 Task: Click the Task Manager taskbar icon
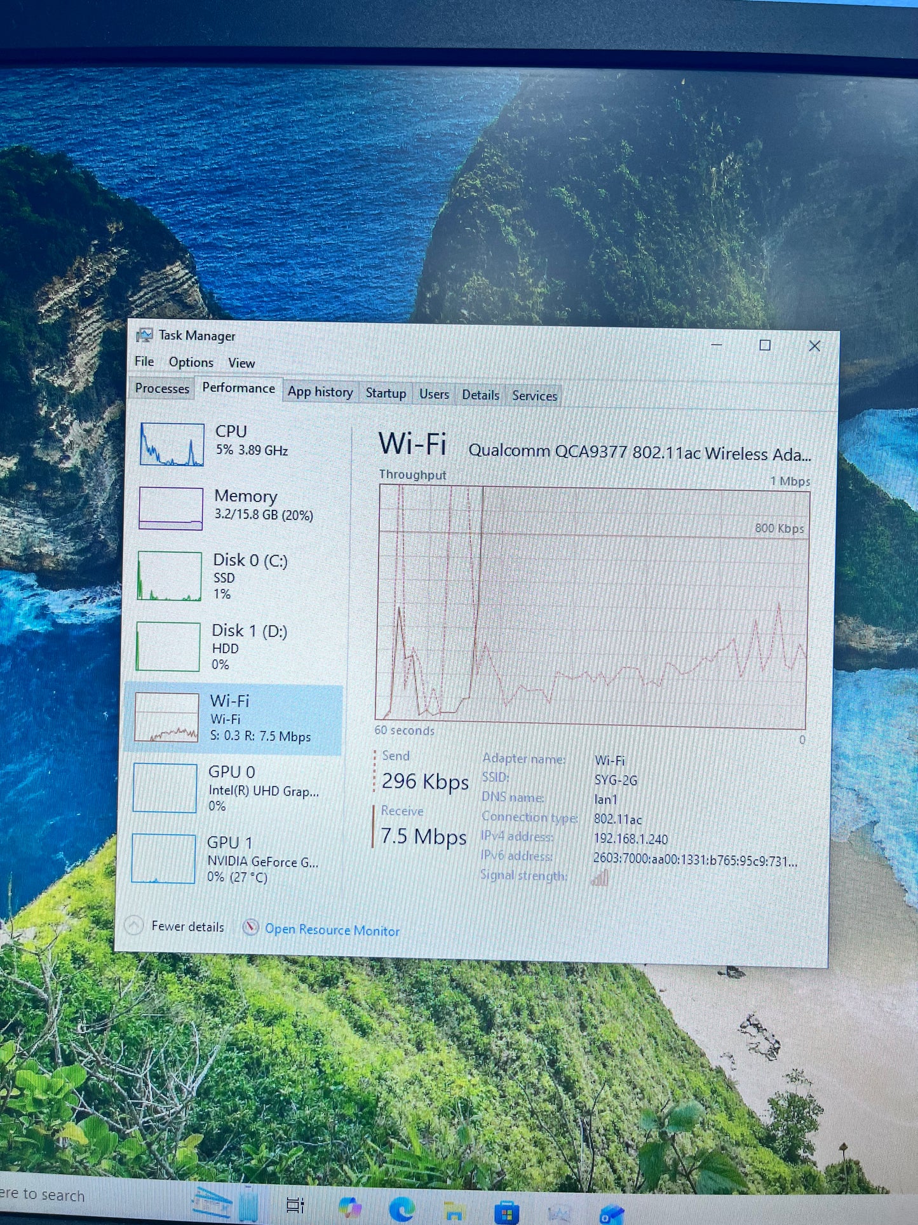point(558,1214)
